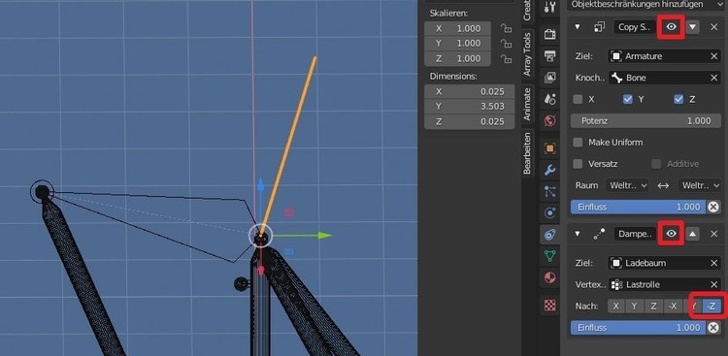Image resolution: width=728 pixels, height=356 pixels.
Task: Select the -Z track axis button
Action: coord(711,306)
